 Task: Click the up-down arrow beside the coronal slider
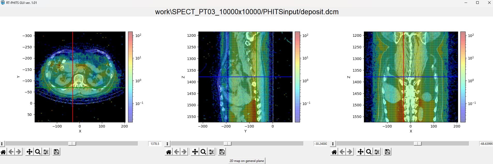click(x=333, y=144)
